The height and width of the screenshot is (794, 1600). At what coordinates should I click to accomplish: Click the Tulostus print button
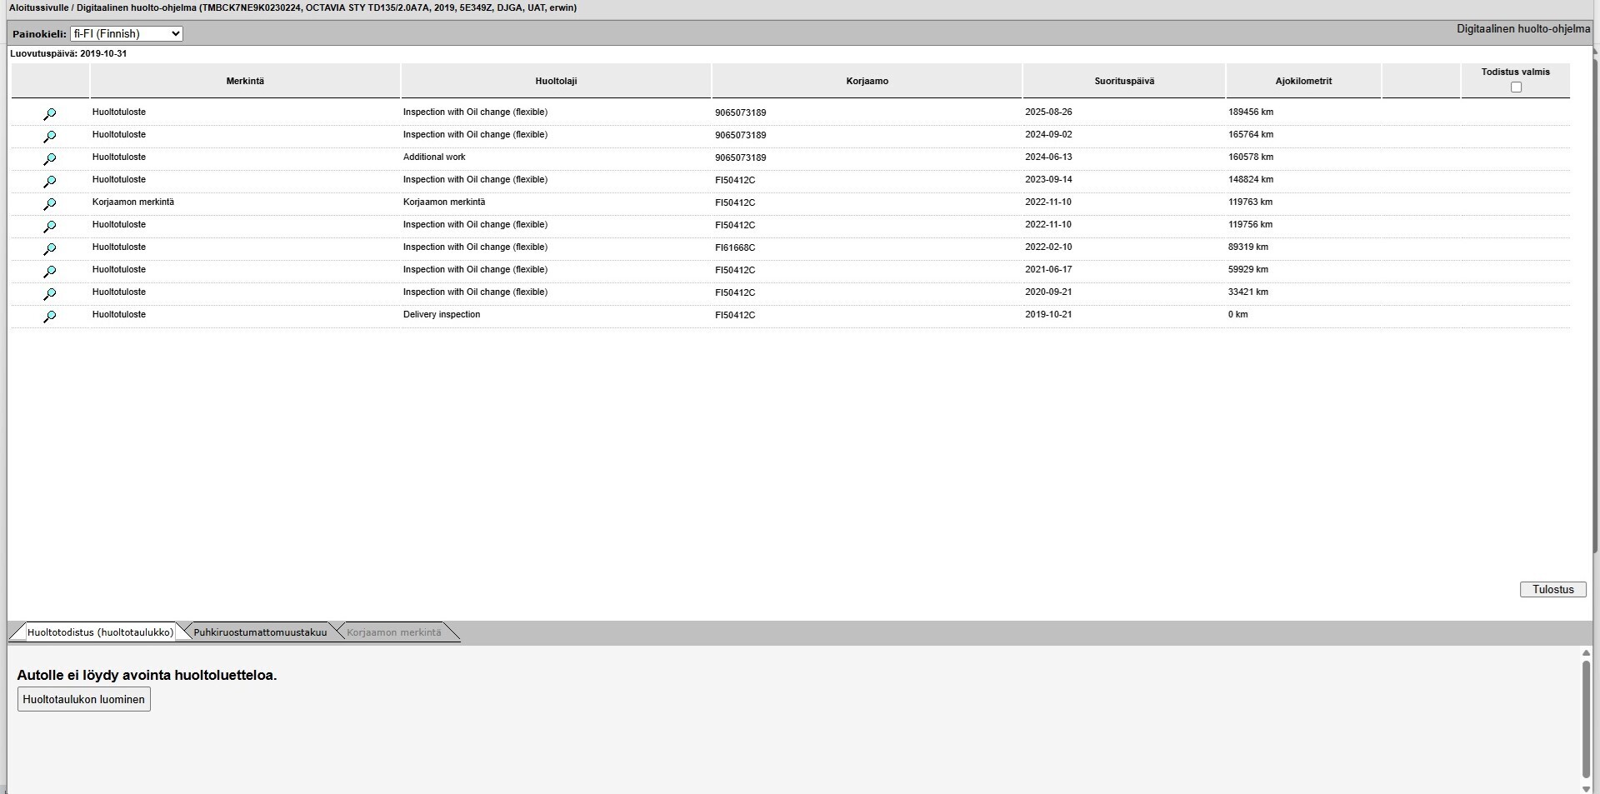click(x=1552, y=590)
